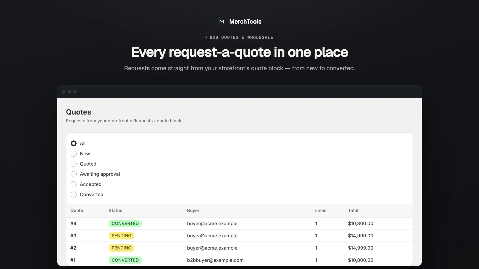
Task: Select the All radio filter
Action: (73, 143)
